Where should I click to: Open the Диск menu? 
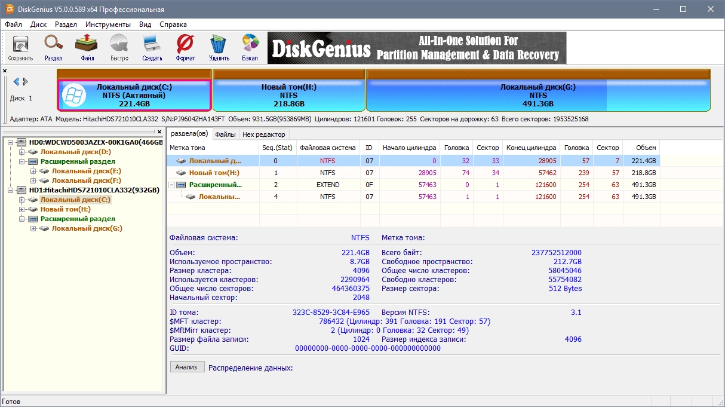(38, 25)
